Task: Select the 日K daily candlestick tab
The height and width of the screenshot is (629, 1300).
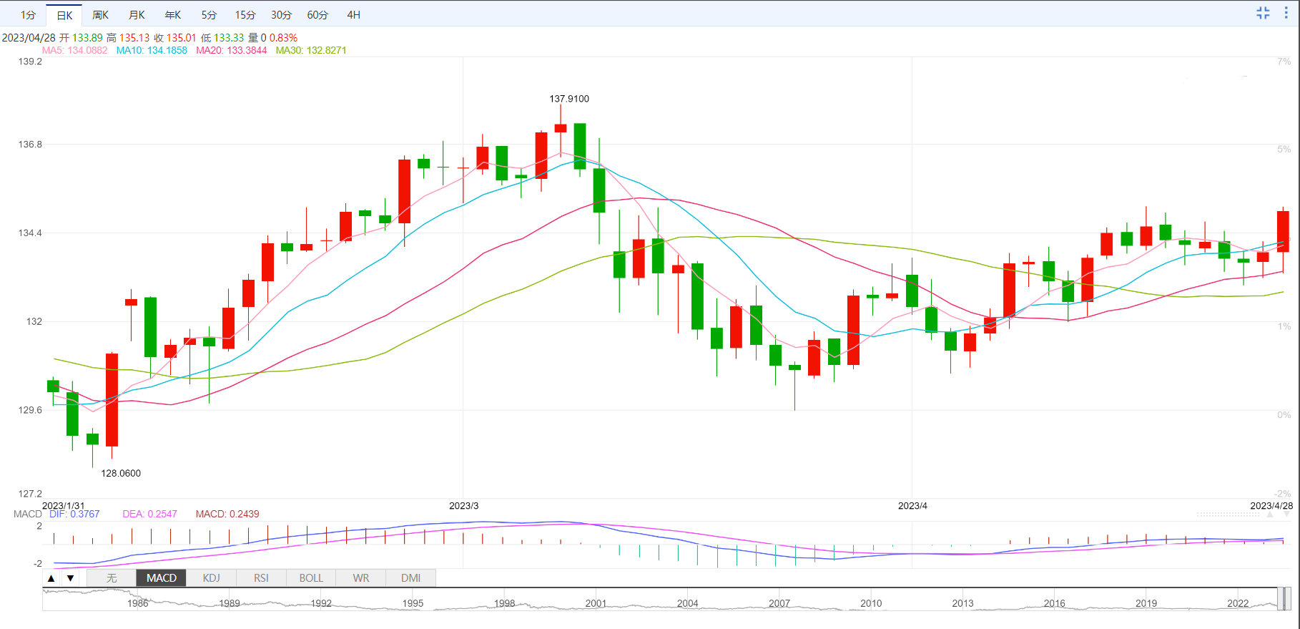Action: point(64,15)
